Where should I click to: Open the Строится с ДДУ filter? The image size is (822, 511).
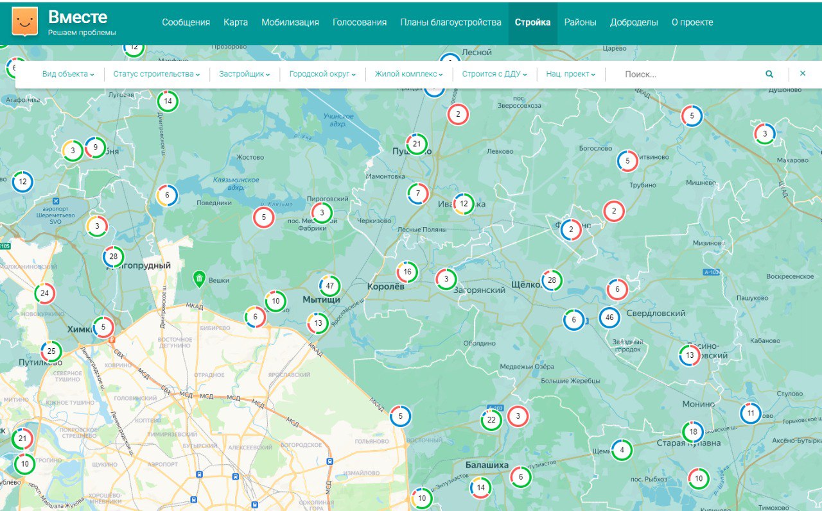(494, 74)
